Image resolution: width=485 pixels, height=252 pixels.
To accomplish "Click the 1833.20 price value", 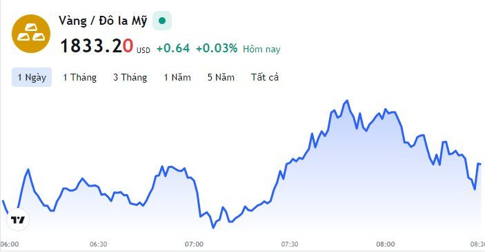I will click(97, 45).
